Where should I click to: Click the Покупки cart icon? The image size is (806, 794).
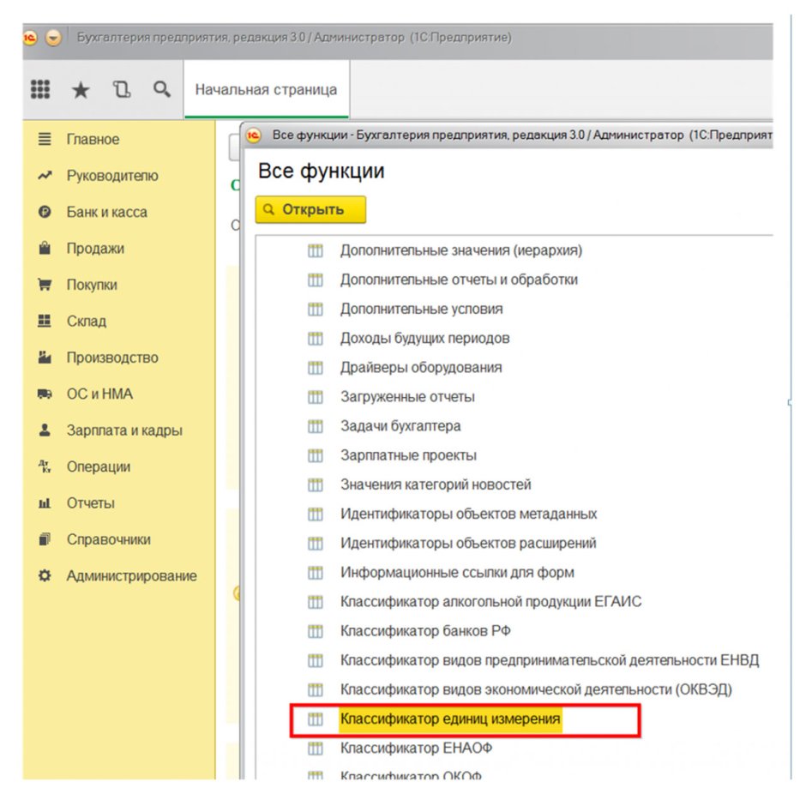click(x=45, y=285)
